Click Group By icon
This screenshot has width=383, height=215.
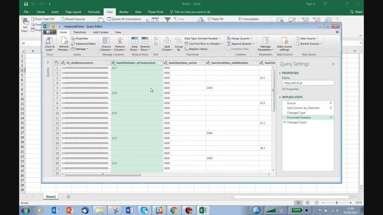[x=178, y=41]
